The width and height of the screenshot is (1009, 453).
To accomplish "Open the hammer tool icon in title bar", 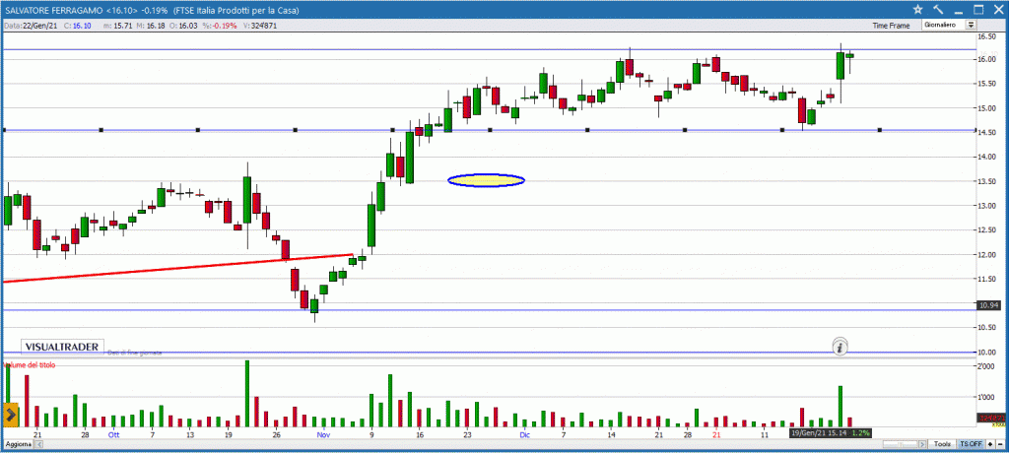I will pos(938,10).
